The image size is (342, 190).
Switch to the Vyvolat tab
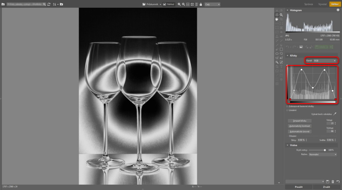[322, 4]
